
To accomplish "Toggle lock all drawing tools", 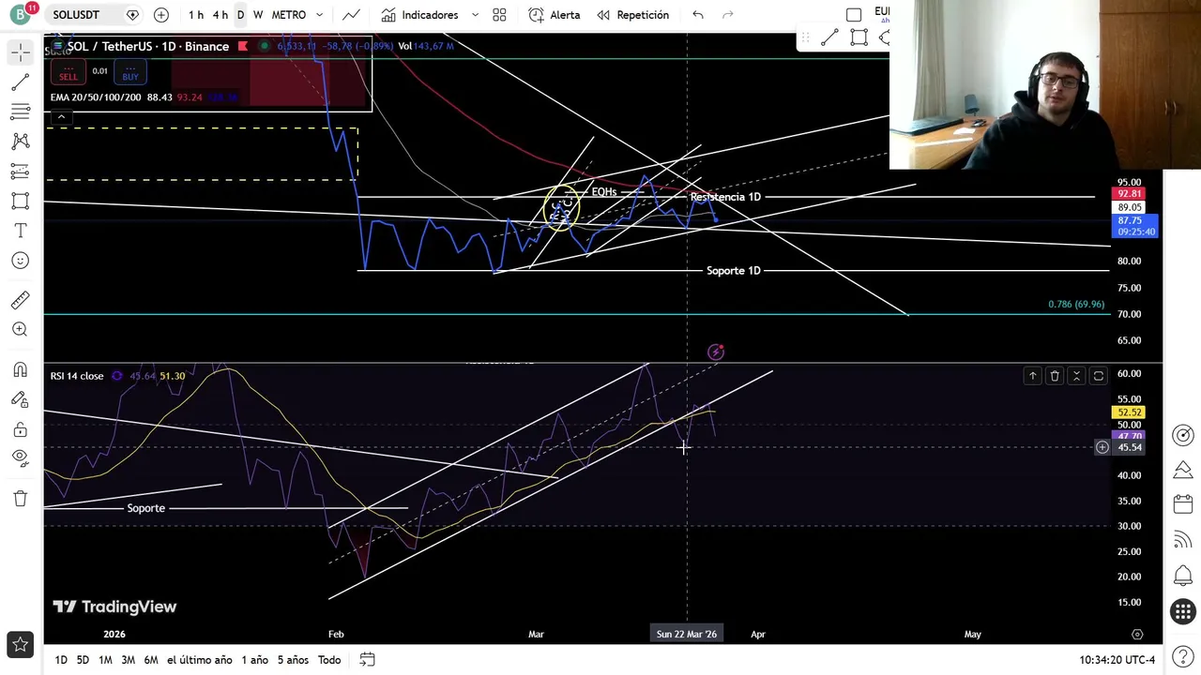I will [20, 429].
